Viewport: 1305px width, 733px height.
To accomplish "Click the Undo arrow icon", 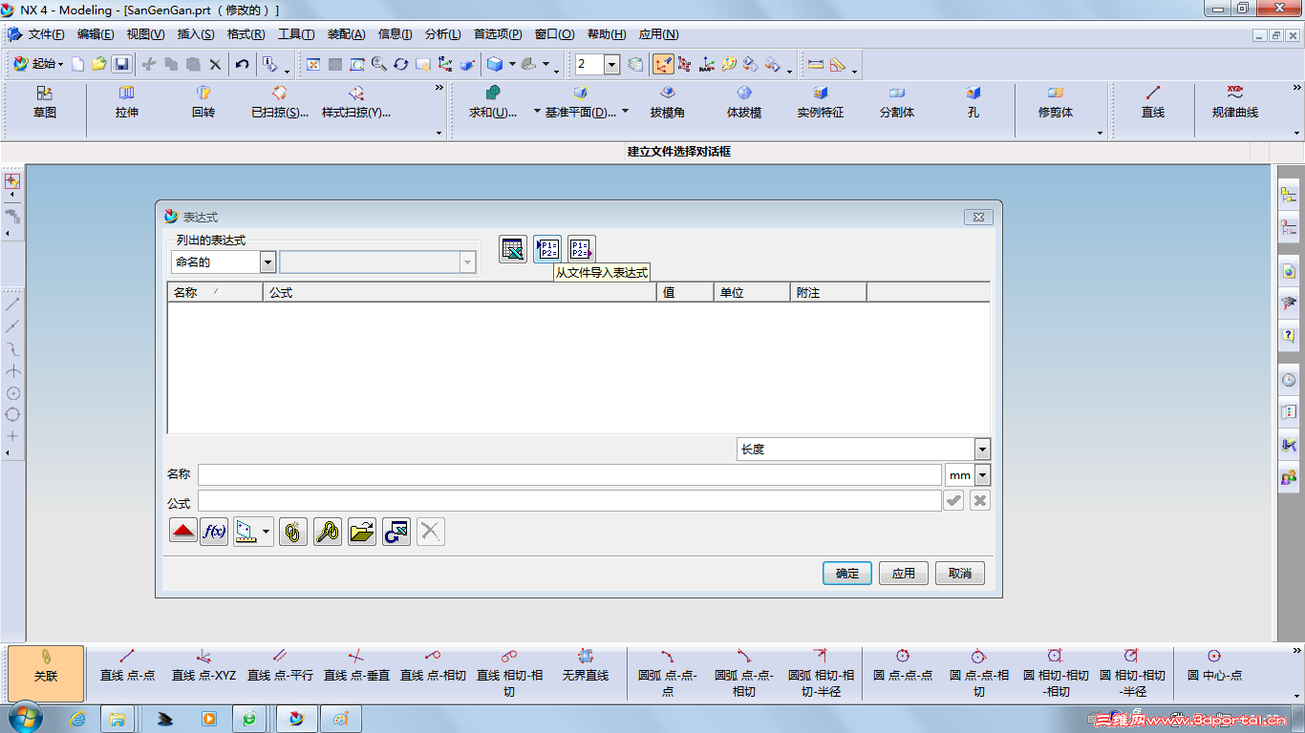I will (x=243, y=64).
